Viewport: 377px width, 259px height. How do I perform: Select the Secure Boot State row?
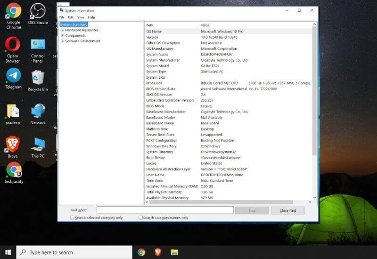click(x=229, y=135)
